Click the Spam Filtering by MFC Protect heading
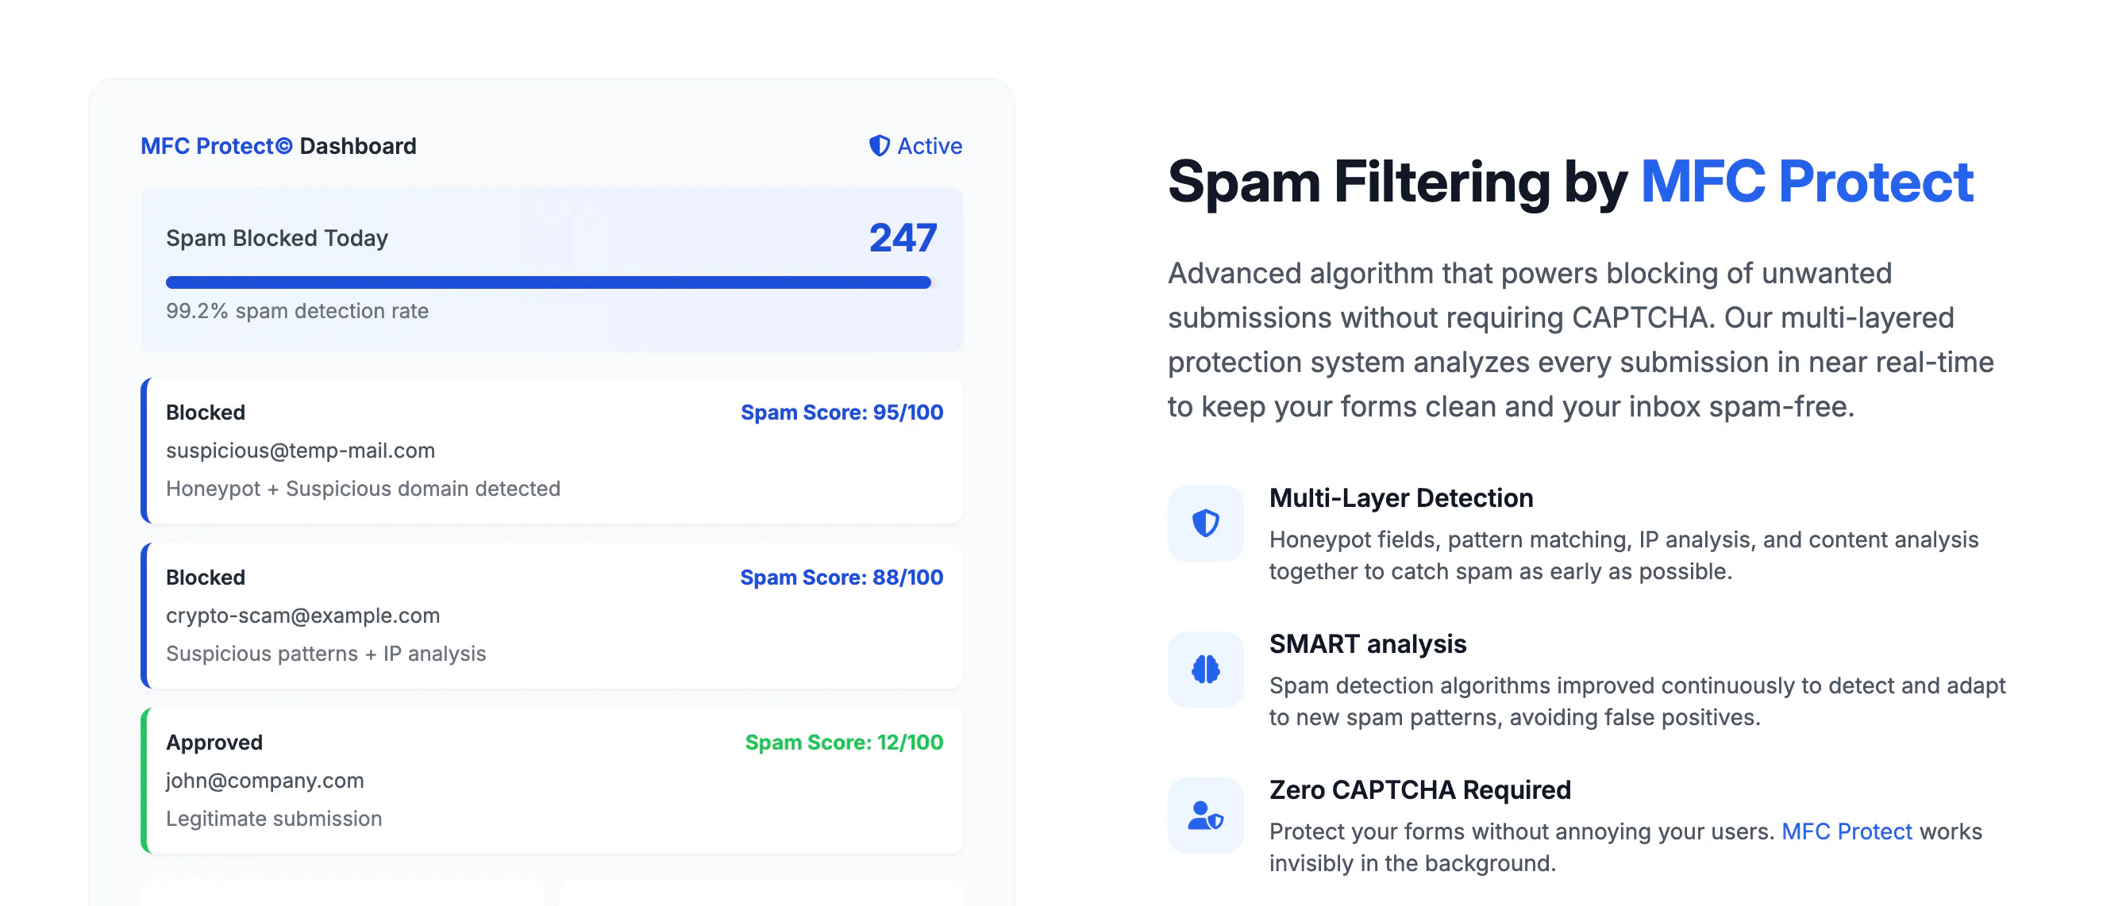 (x=1569, y=182)
